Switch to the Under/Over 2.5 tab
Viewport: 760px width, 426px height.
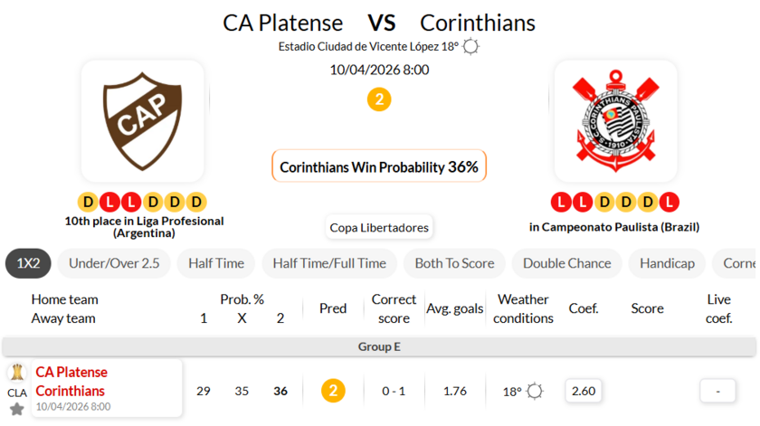tap(114, 263)
